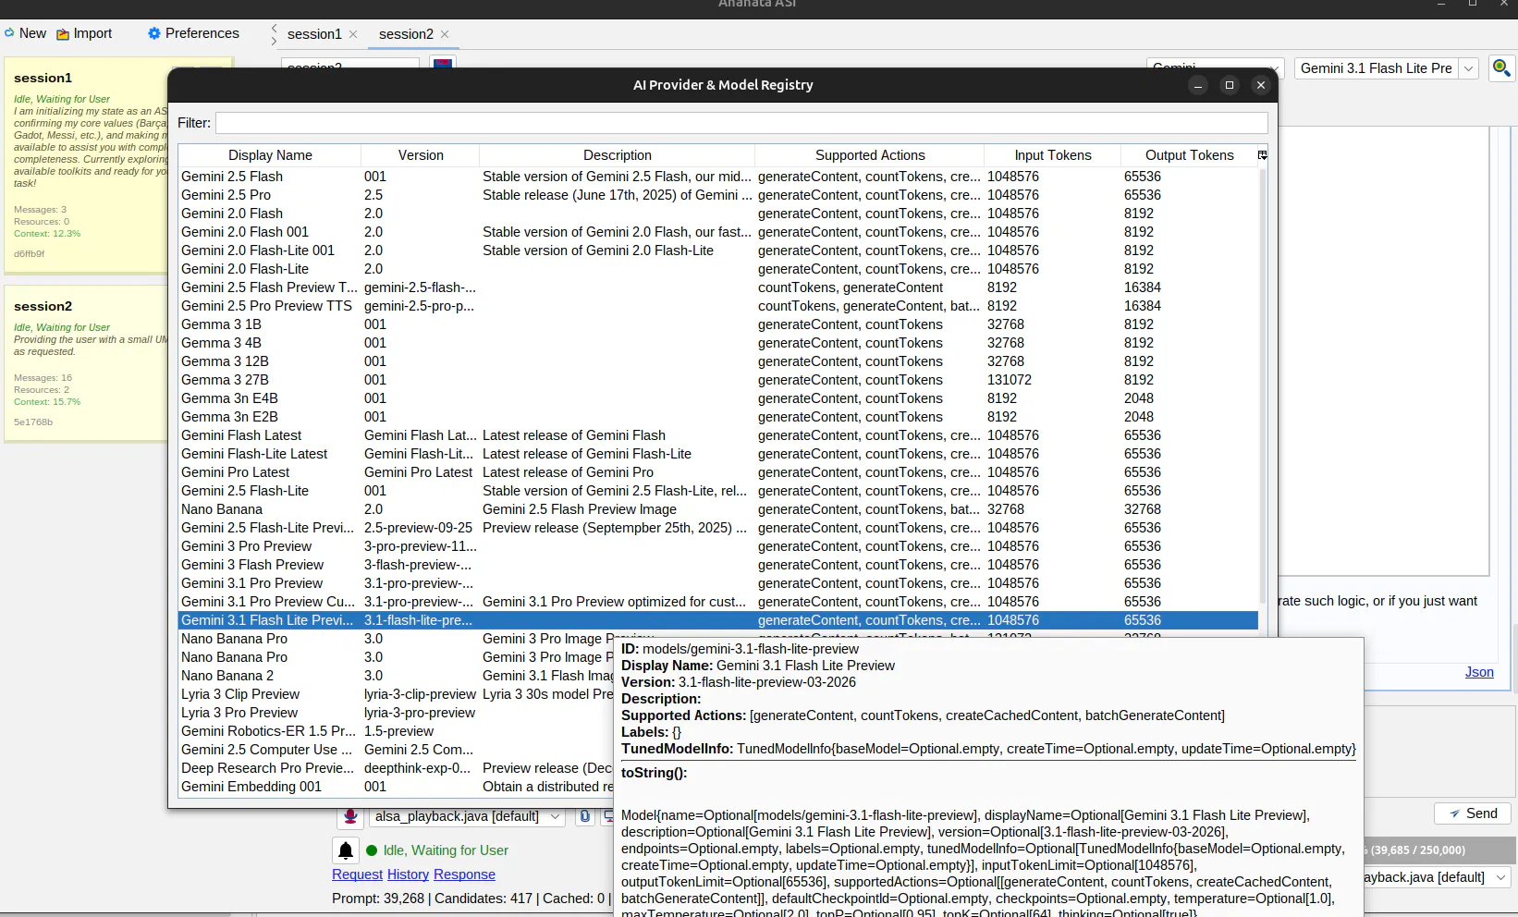Select the Gemini 2.0 Flash 001 row
The image size is (1518, 917).
pyautogui.click(x=718, y=232)
